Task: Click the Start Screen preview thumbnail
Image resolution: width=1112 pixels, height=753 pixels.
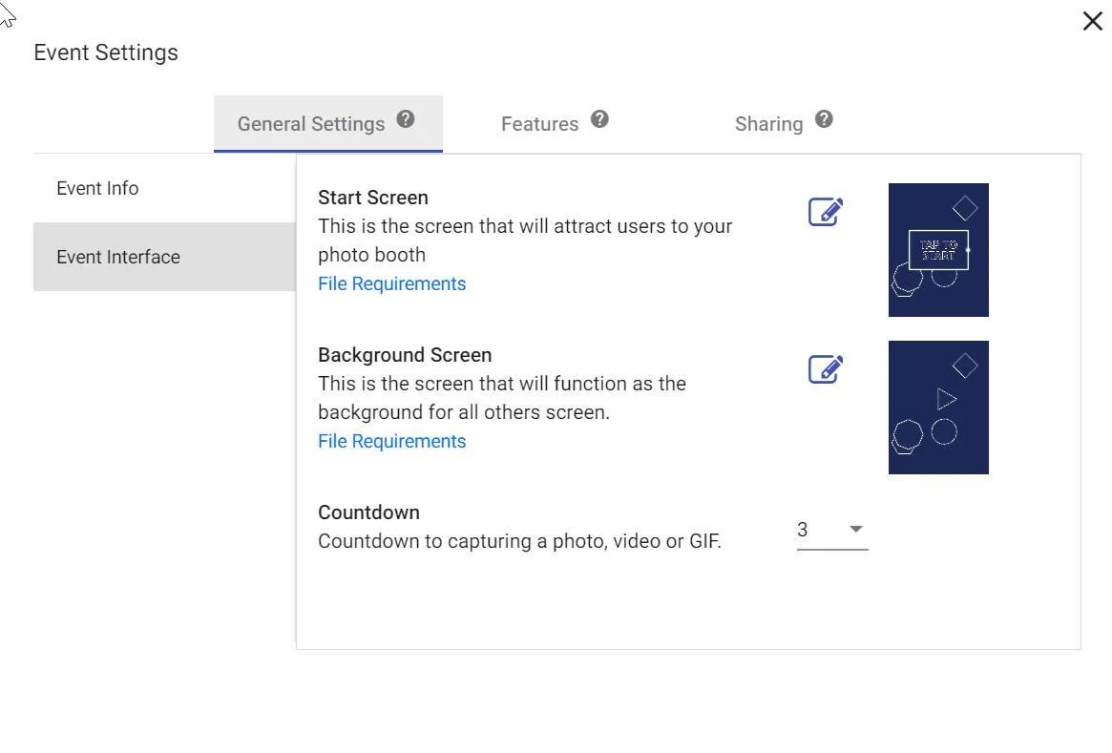Action: tap(938, 250)
